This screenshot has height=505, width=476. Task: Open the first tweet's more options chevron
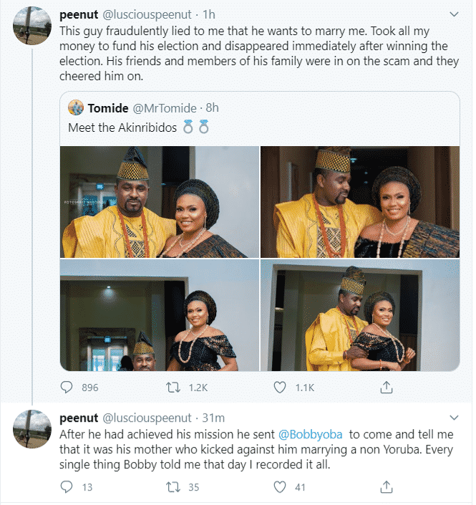tap(453, 14)
